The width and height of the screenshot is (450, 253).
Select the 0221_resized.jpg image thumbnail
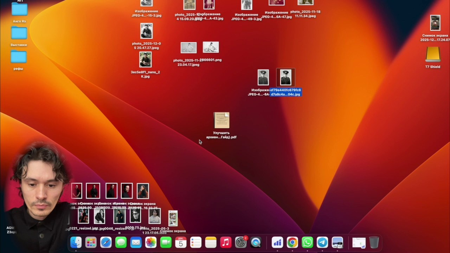point(83,216)
